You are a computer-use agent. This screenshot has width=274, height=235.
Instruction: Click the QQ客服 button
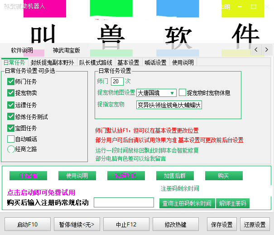pos(28,176)
